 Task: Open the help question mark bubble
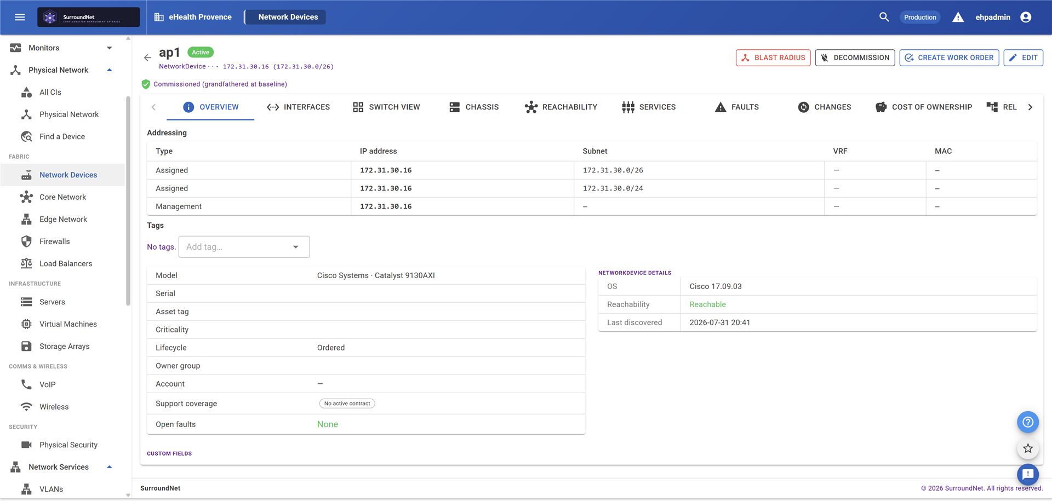pyautogui.click(x=1028, y=422)
